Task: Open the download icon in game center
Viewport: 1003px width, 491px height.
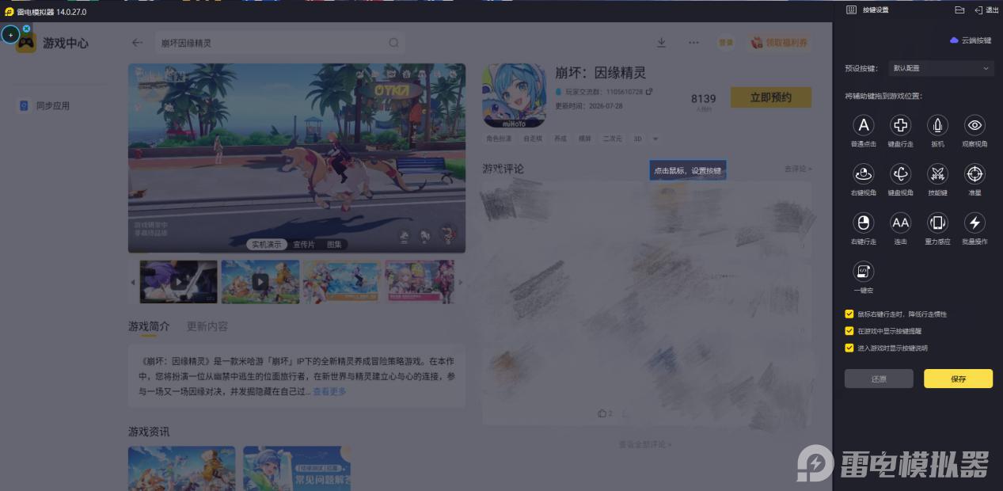Action: click(x=662, y=43)
